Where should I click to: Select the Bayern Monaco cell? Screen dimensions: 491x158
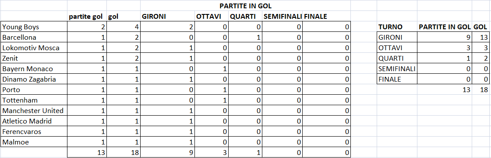coord(34,69)
